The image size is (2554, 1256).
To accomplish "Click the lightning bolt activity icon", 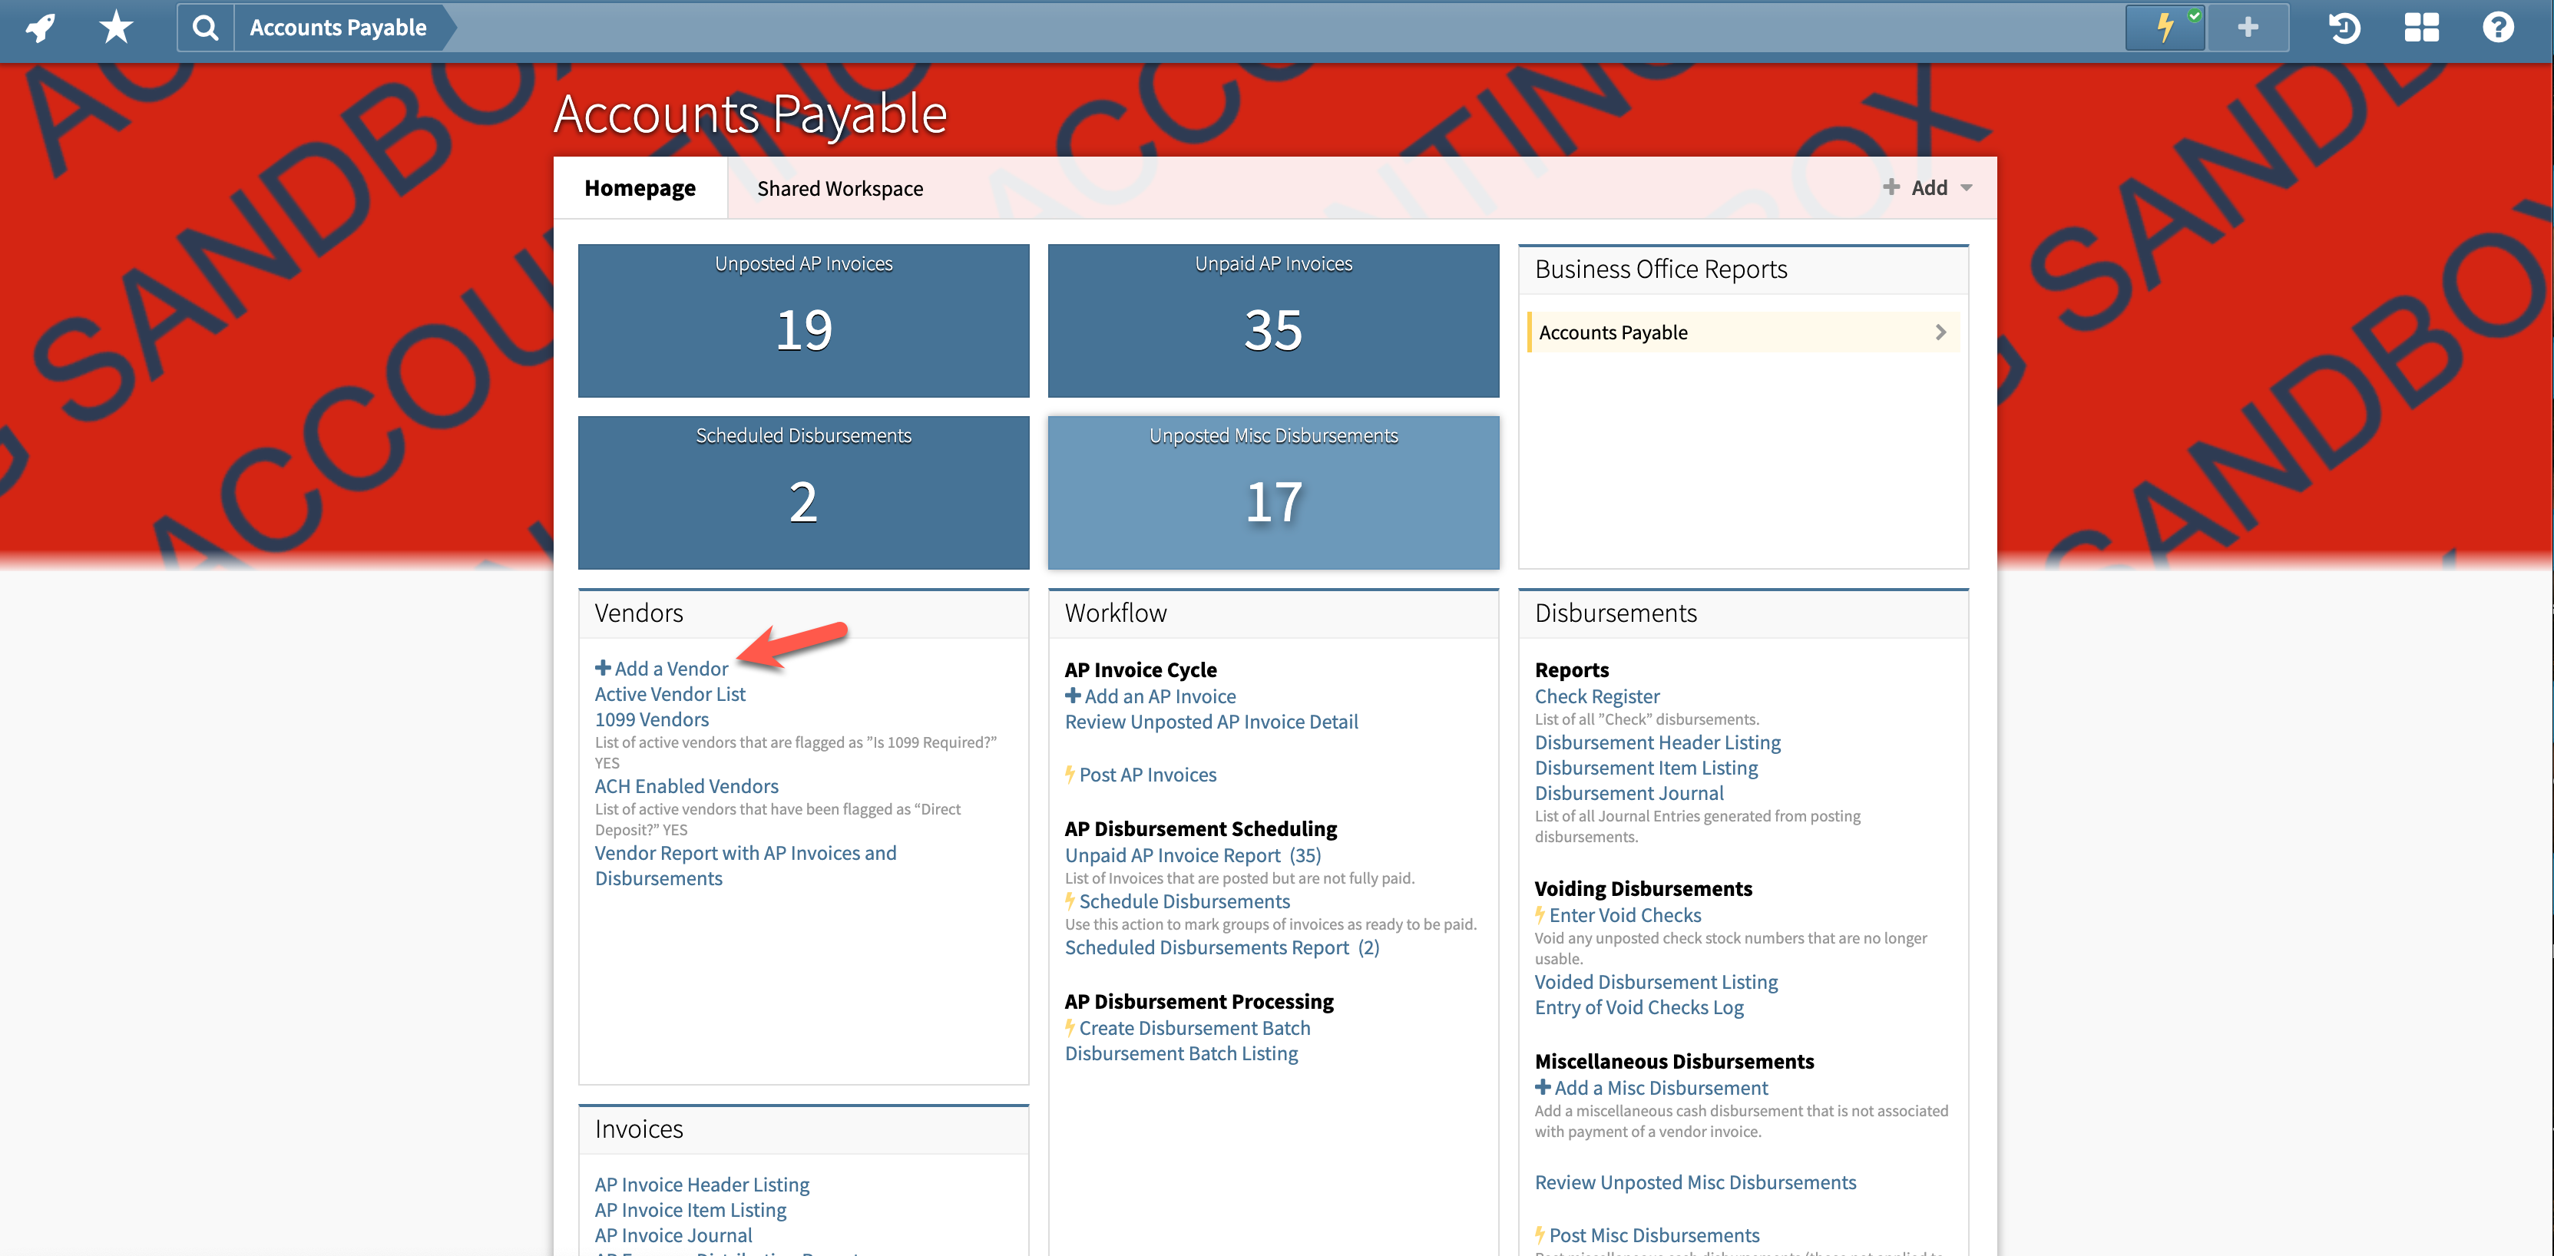I will pos(2165,27).
